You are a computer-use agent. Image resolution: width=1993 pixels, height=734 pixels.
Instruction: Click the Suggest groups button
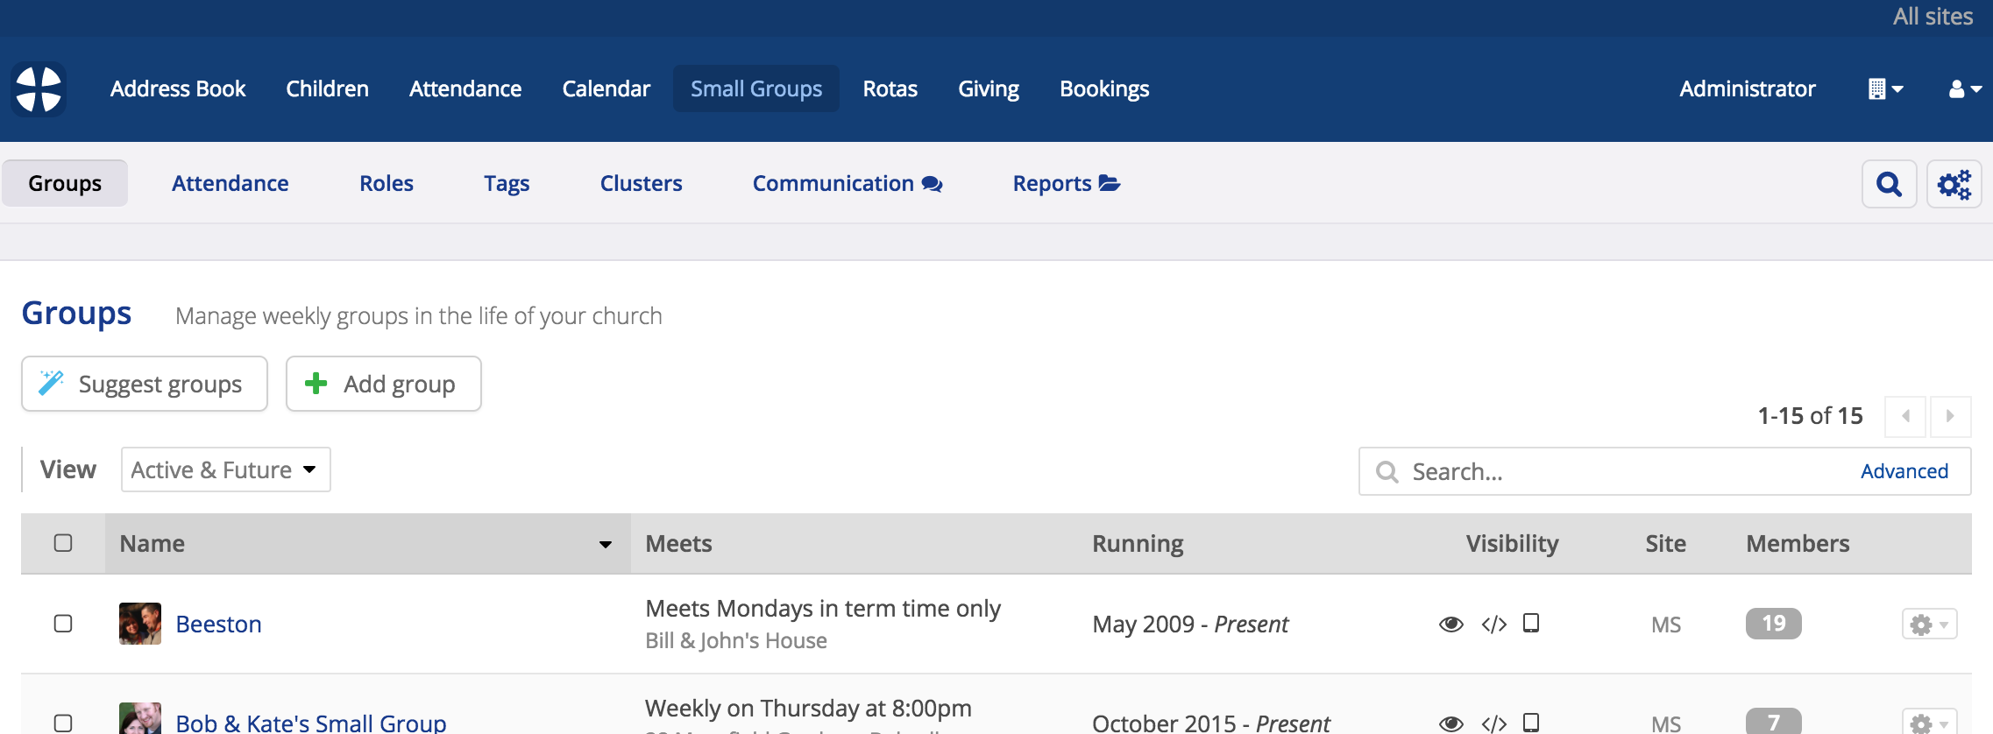click(x=145, y=384)
